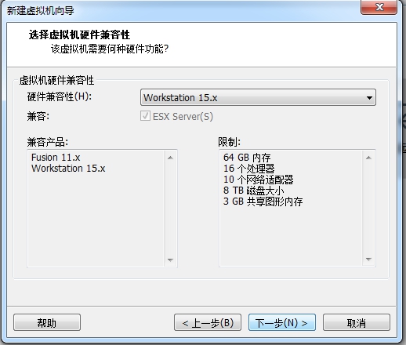
Task: Open the hardware compatibility Workstation 15.x dropdown
Action: tap(258, 97)
